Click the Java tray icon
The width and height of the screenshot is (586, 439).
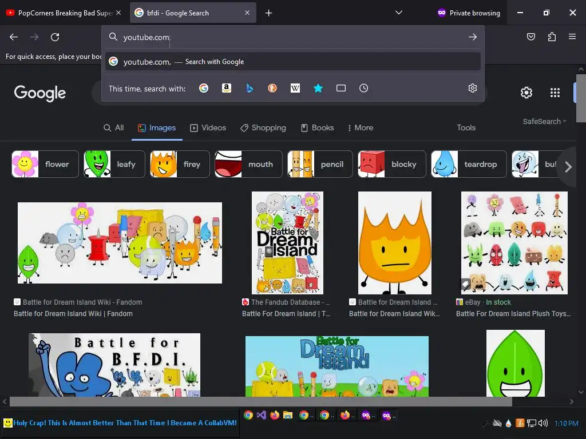click(x=520, y=423)
